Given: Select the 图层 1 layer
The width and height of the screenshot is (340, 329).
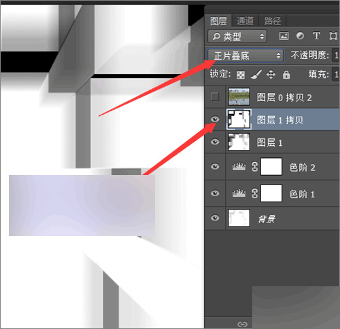Looking at the screenshot, I should [x=272, y=142].
